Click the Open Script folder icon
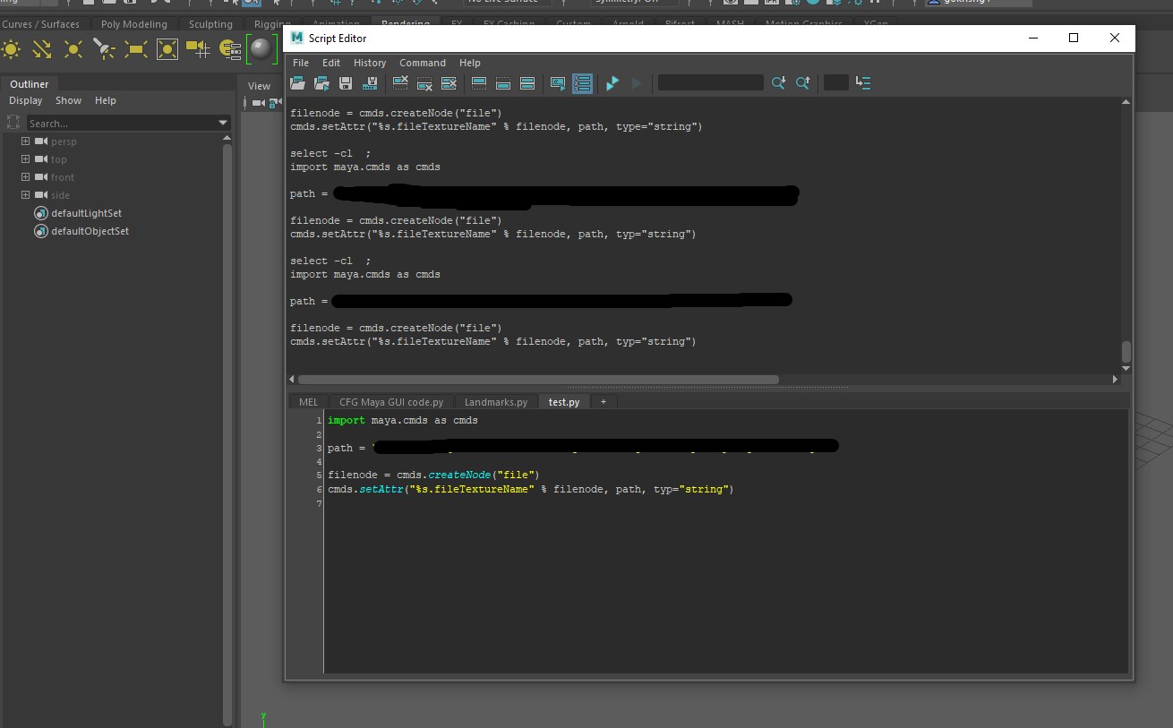The width and height of the screenshot is (1173, 728). click(297, 83)
